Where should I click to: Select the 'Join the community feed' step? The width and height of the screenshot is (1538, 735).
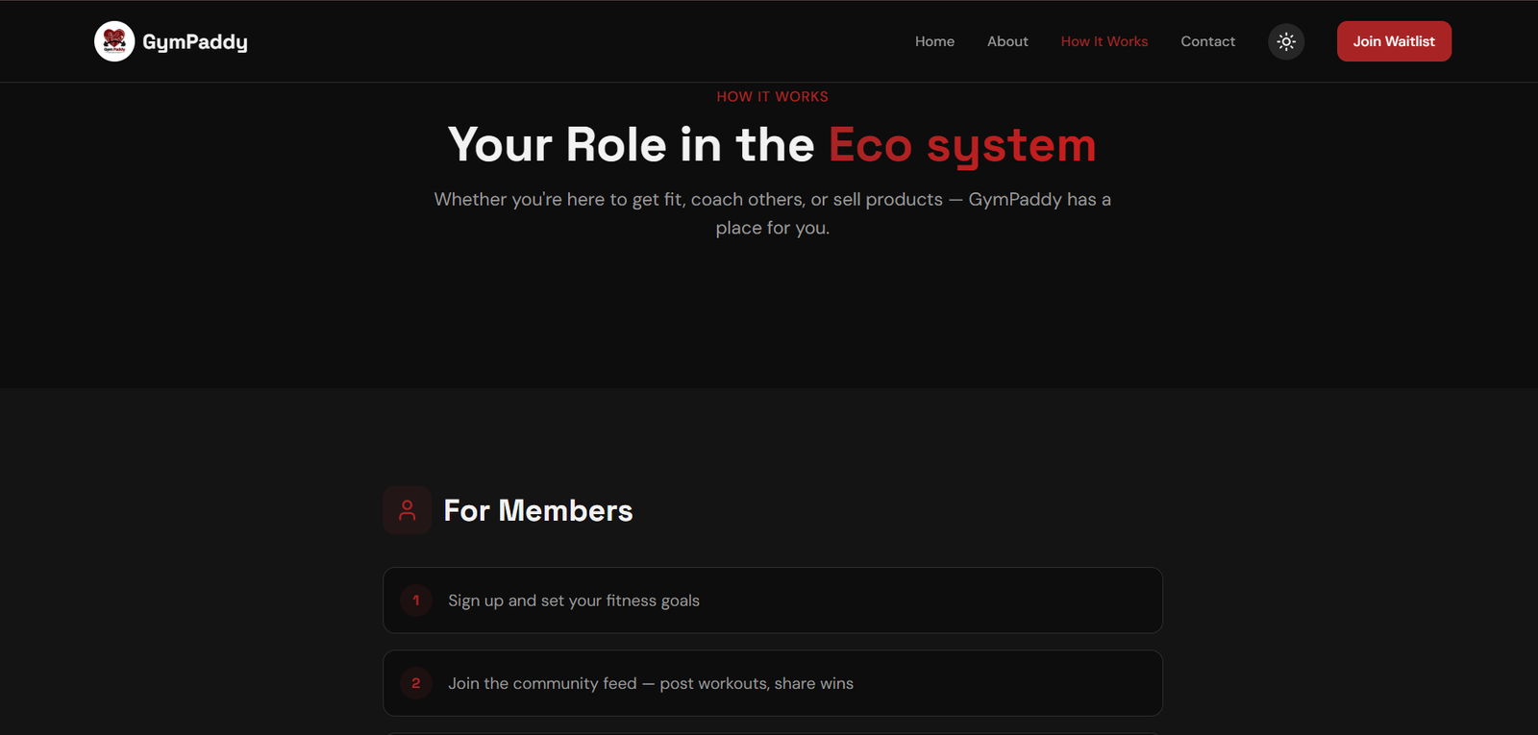650,683
